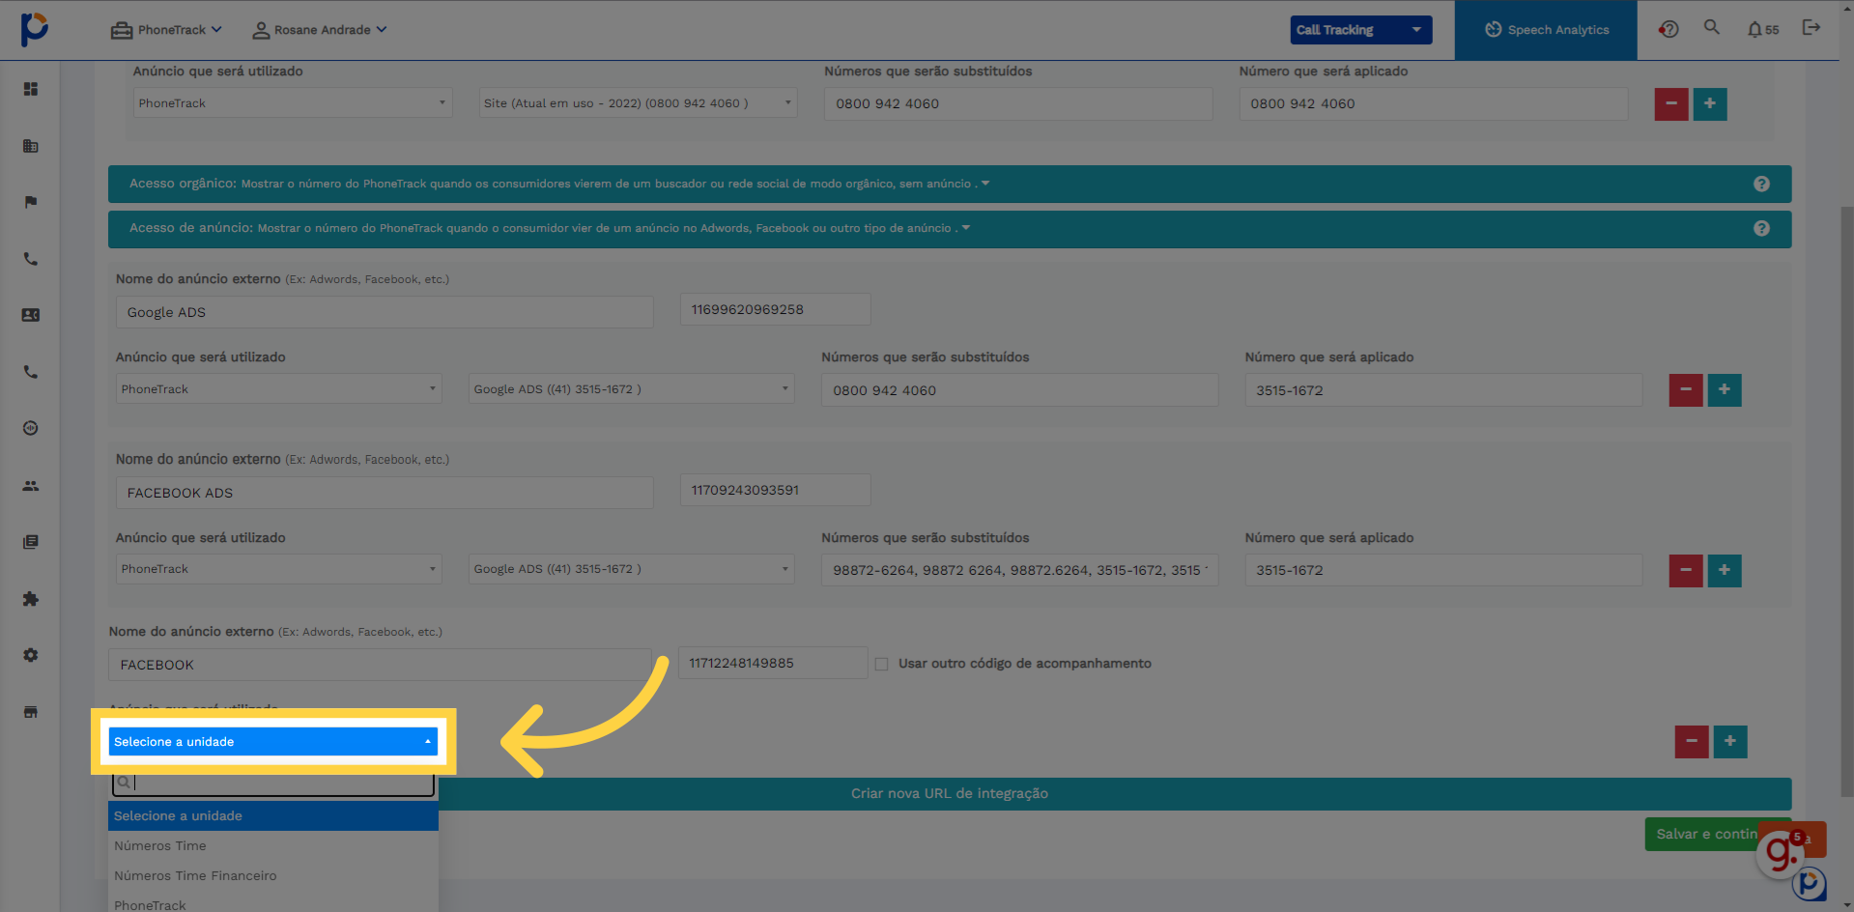Open the store icon in sidebar
Viewport: 1854px width, 912px height.
pos(31,712)
